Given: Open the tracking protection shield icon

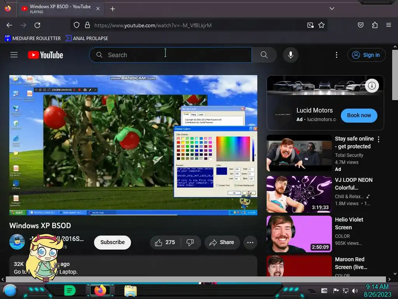Looking at the screenshot, I should [77, 25].
